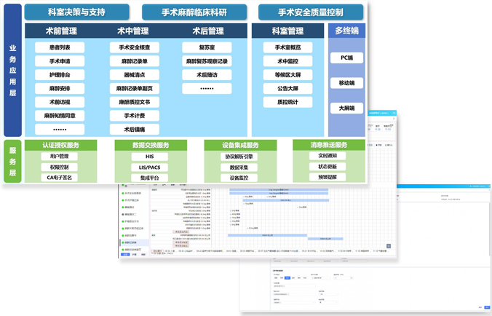Choose the PC端 terminal option

[x=346, y=58]
